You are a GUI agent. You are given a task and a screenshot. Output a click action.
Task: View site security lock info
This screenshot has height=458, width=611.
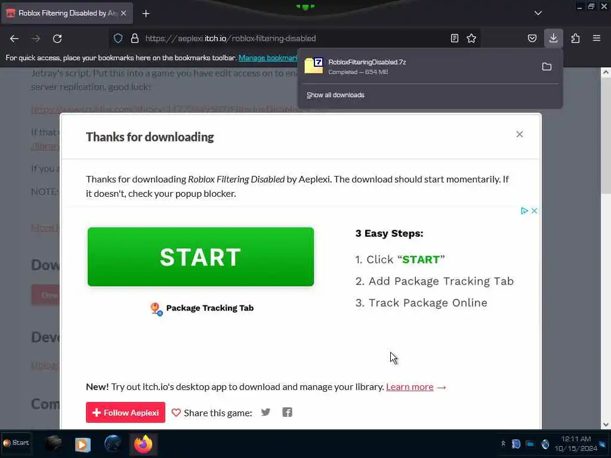pos(135,38)
